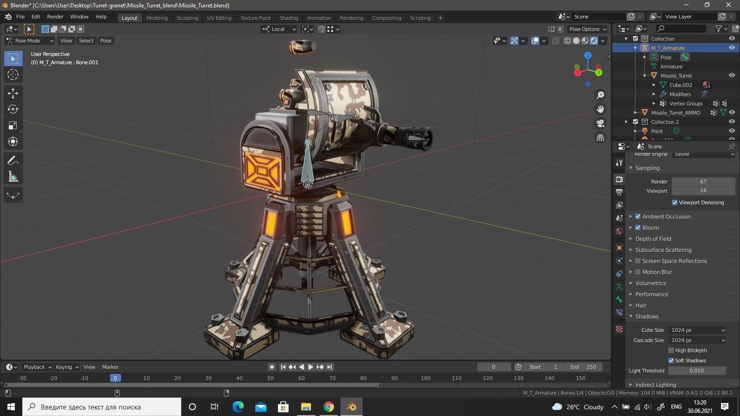Open the Texture properties tab
The height and width of the screenshot is (416, 740).
click(x=619, y=329)
